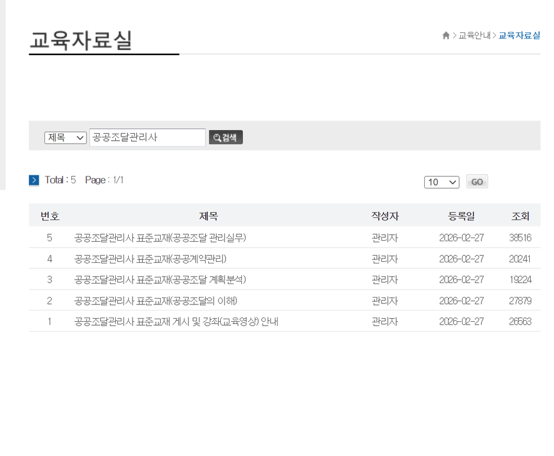Click view count 27879

tap(520, 301)
